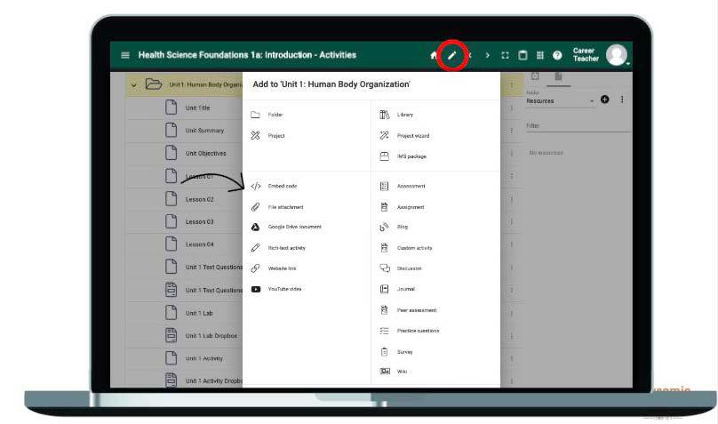This screenshot has width=718, height=424.
Task: Open the Resources panel three-dot menu
Action: pos(622,100)
